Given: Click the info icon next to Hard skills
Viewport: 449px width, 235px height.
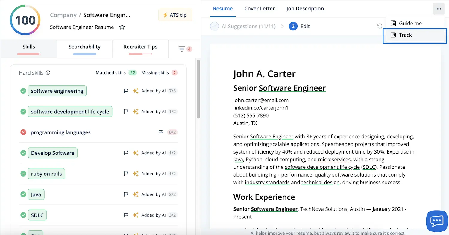Looking at the screenshot, I should coord(48,73).
